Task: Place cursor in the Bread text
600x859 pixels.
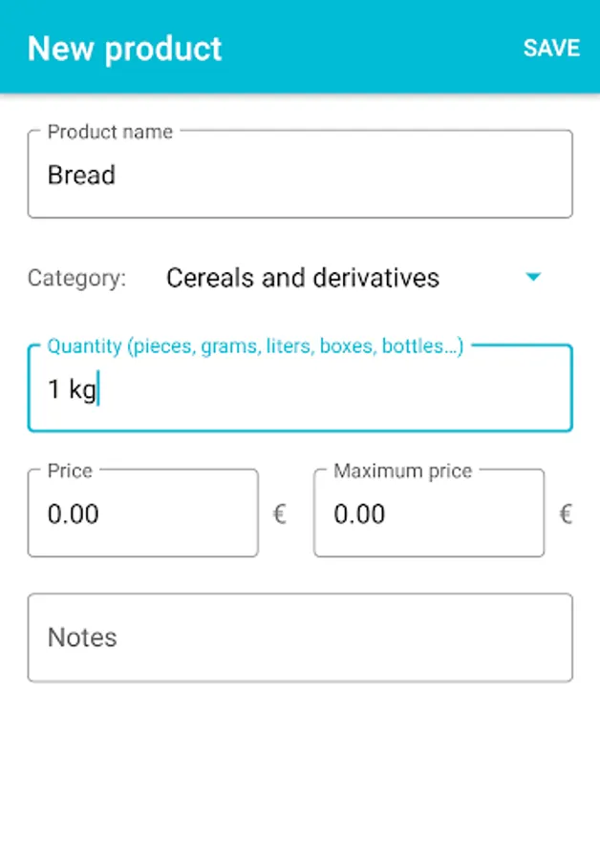Action: [x=81, y=176]
